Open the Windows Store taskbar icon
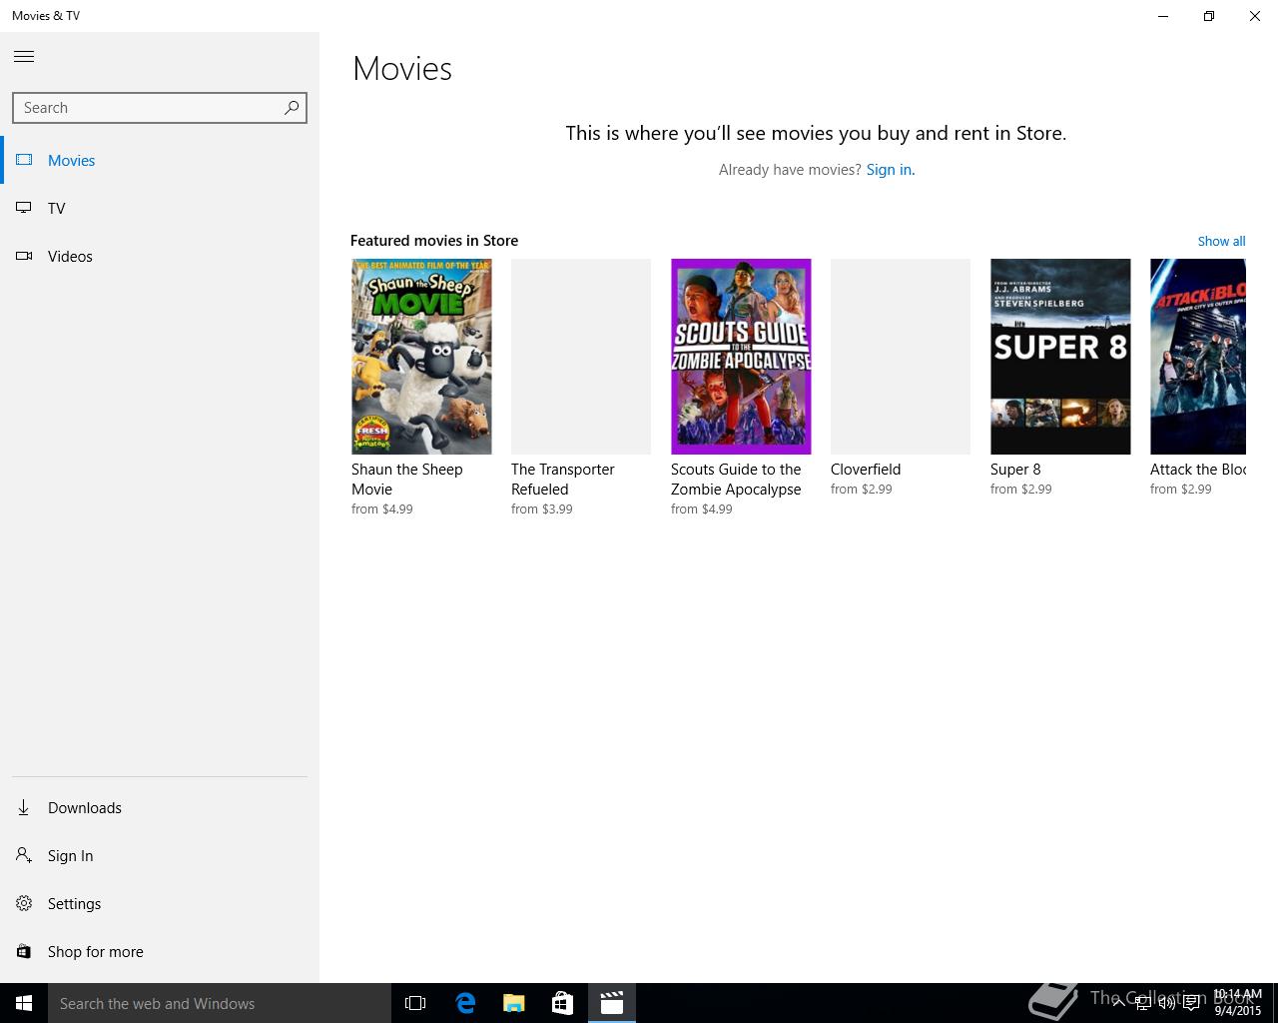 [x=562, y=1003]
